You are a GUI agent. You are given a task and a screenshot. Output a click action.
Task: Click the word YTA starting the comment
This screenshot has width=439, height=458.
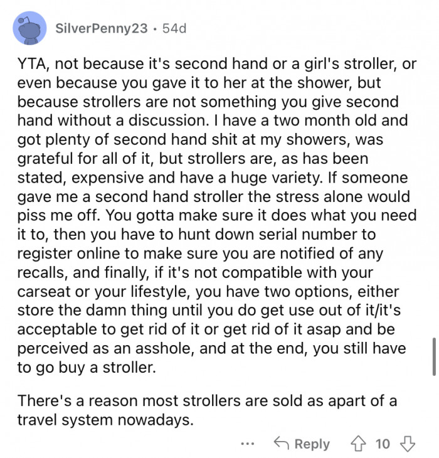pos(31,64)
